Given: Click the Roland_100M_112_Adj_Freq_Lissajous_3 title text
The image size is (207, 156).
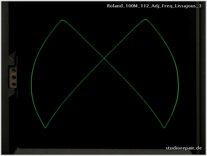Looking at the screenshot, I should 154,6.
